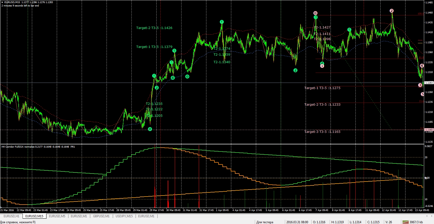Click the T2-1.1340 level label
The width and height of the screenshot is (434, 224).
click(222, 62)
